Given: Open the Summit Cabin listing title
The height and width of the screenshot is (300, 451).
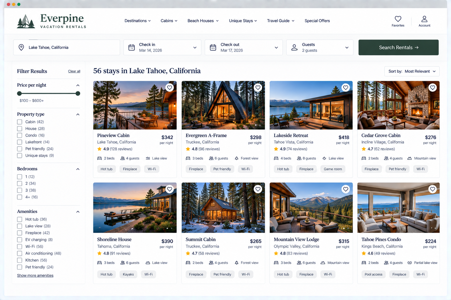Looking at the screenshot, I should pyautogui.click(x=201, y=239).
